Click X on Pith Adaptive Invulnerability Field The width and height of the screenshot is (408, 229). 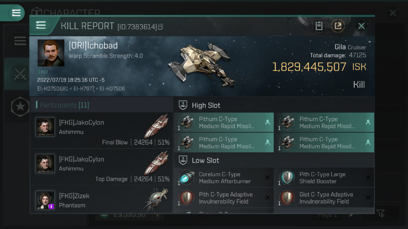(x=267, y=197)
